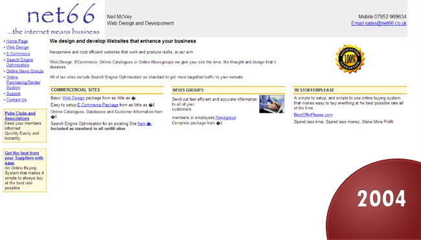Click the 'We design and develop Websites' headline
Screen dimensions: 421x240
point(122,41)
